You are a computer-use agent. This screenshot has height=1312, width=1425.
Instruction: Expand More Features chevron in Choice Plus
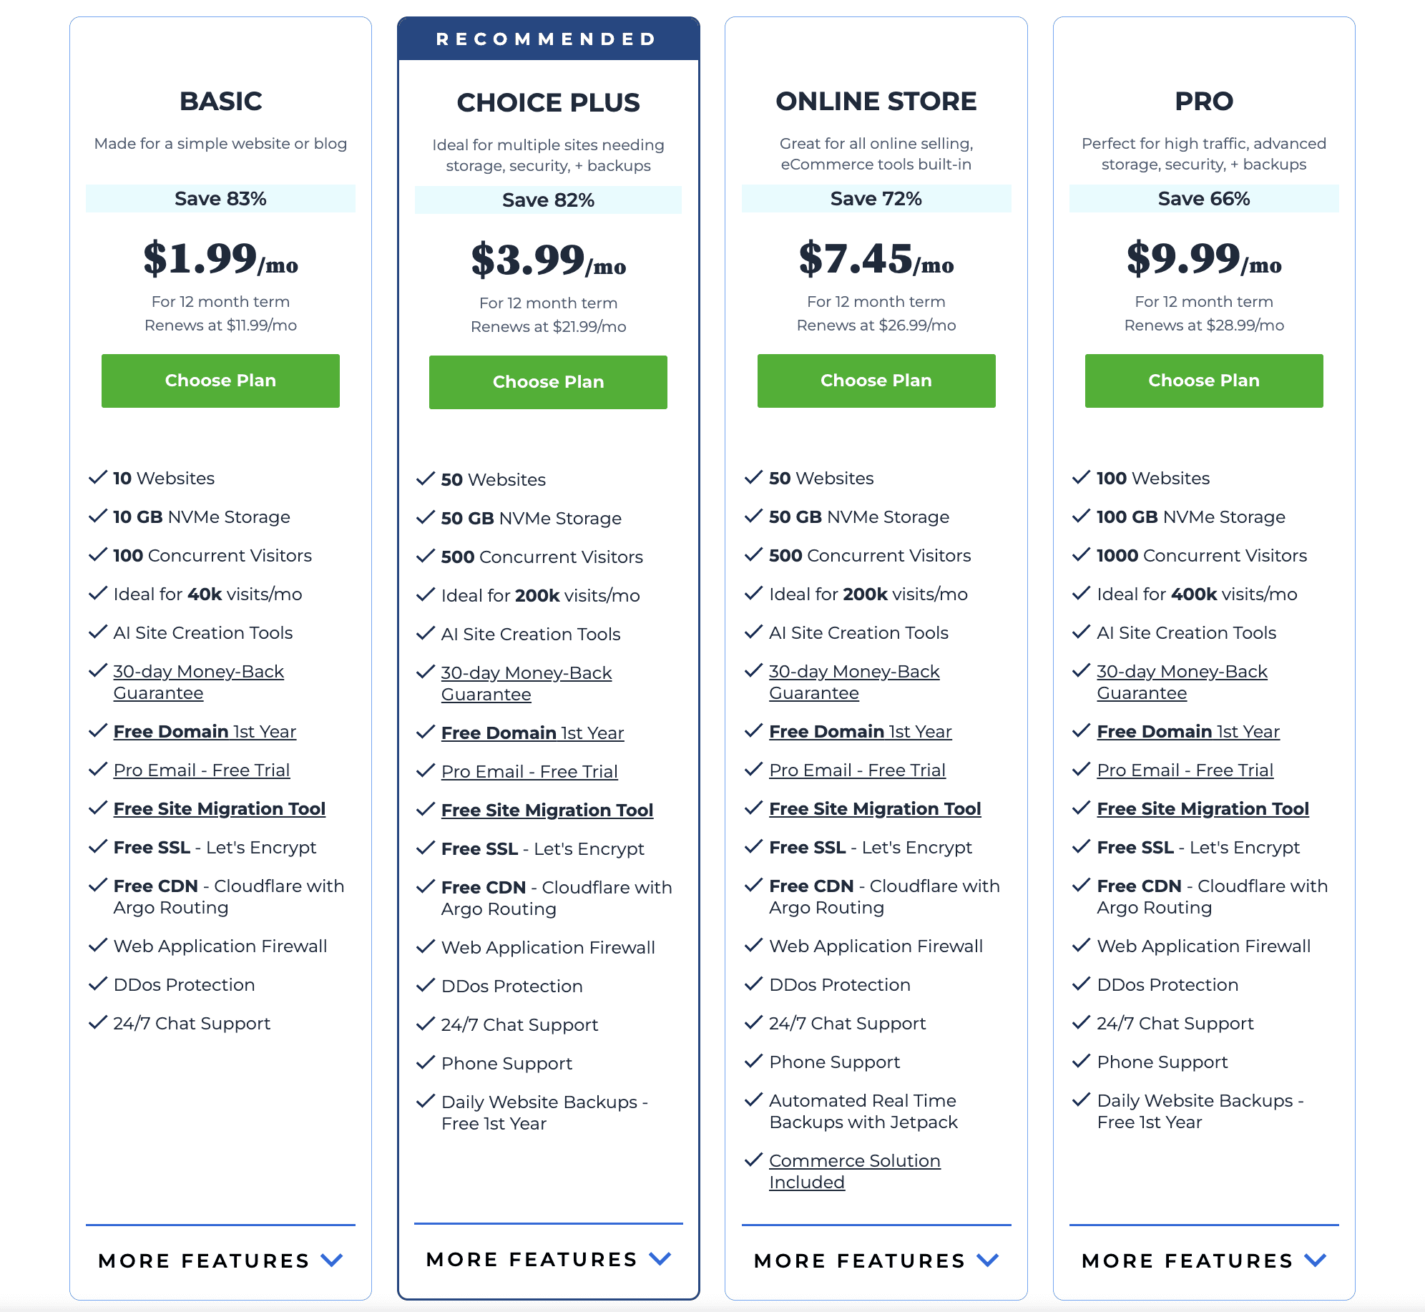pyautogui.click(x=660, y=1258)
